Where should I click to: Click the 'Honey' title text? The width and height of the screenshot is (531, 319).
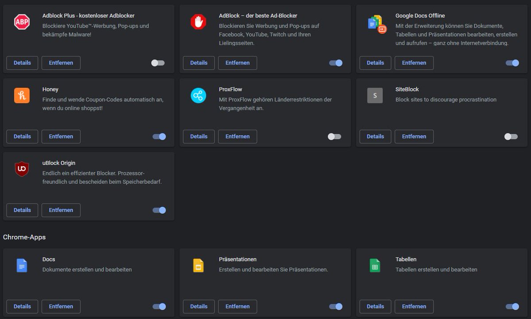tap(50, 89)
